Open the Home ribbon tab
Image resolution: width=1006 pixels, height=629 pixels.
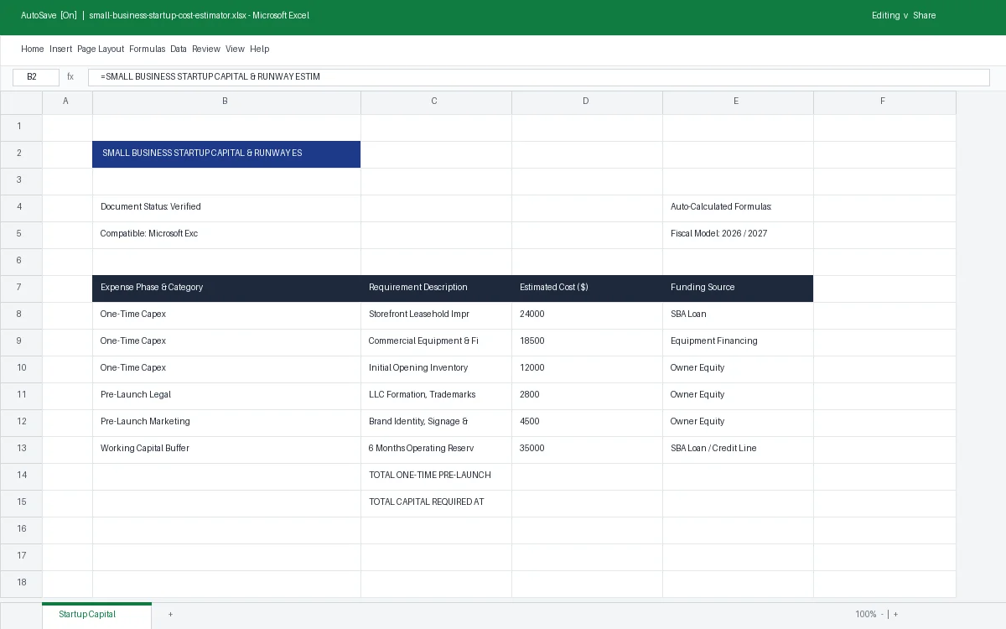[32, 49]
